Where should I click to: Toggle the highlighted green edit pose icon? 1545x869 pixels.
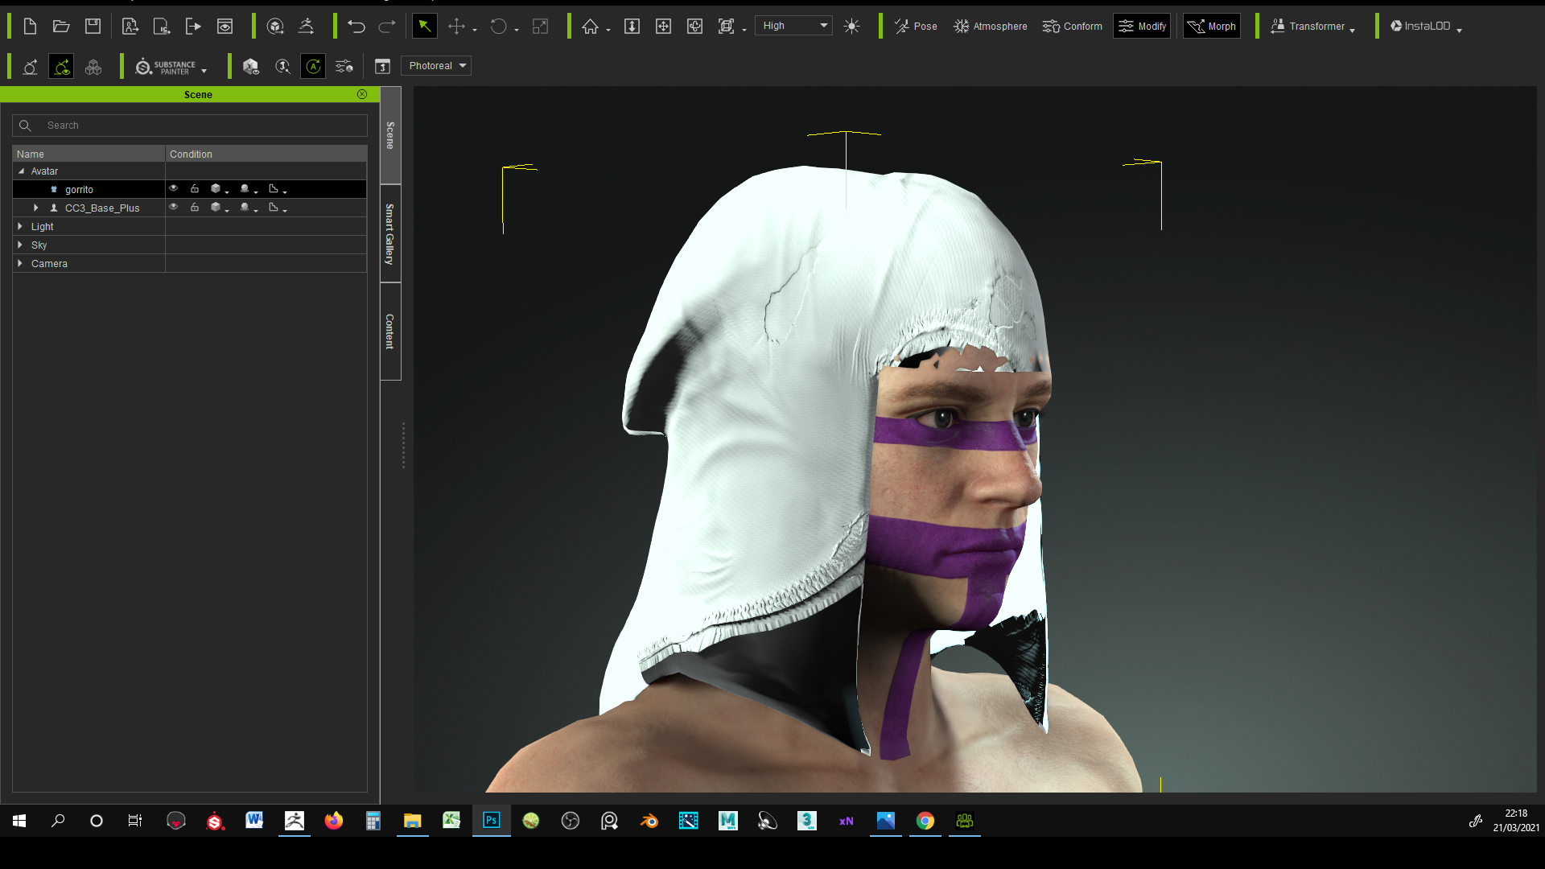point(61,67)
